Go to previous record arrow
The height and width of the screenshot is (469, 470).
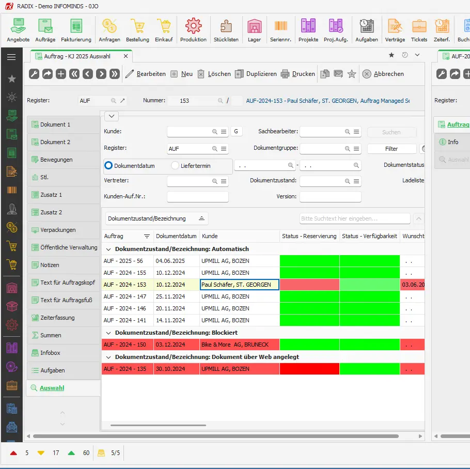coord(87,74)
